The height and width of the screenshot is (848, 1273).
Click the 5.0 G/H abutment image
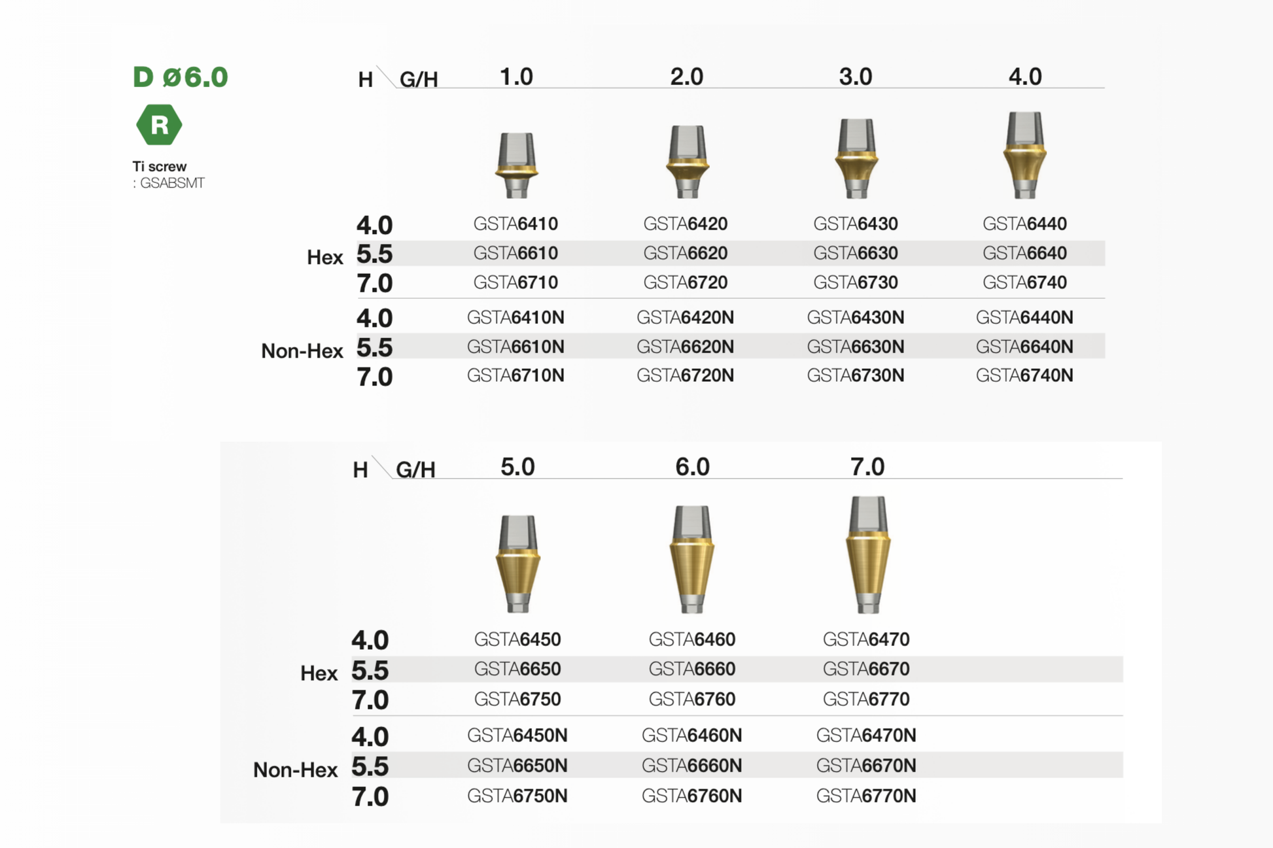click(518, 563)
